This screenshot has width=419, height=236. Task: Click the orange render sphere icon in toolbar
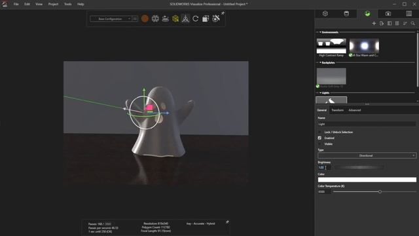pyautogui.click(x=145, y=18)
